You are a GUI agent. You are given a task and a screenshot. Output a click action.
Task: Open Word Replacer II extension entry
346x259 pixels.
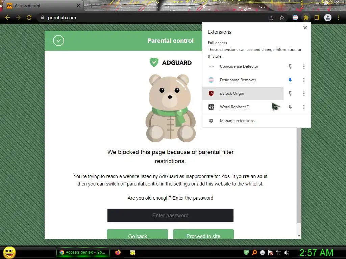[x=243, y=107]
